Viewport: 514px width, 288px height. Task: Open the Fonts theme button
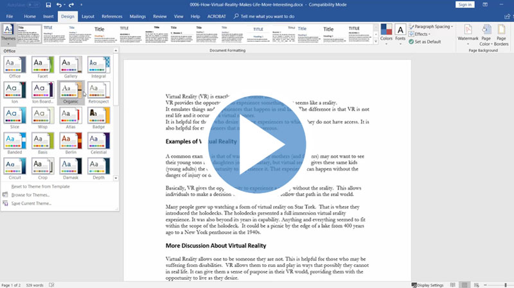click(400, 33)
